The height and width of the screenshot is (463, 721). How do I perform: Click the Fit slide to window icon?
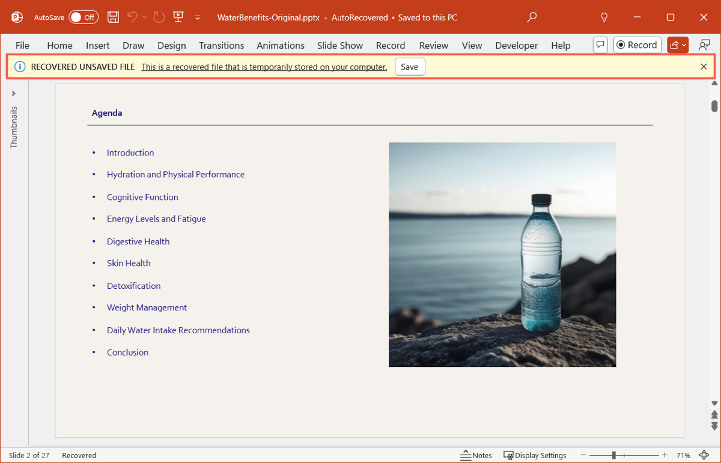[704, 455]
